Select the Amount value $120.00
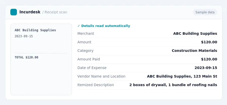This screenshot has width=227, height=105. (209, 42)
